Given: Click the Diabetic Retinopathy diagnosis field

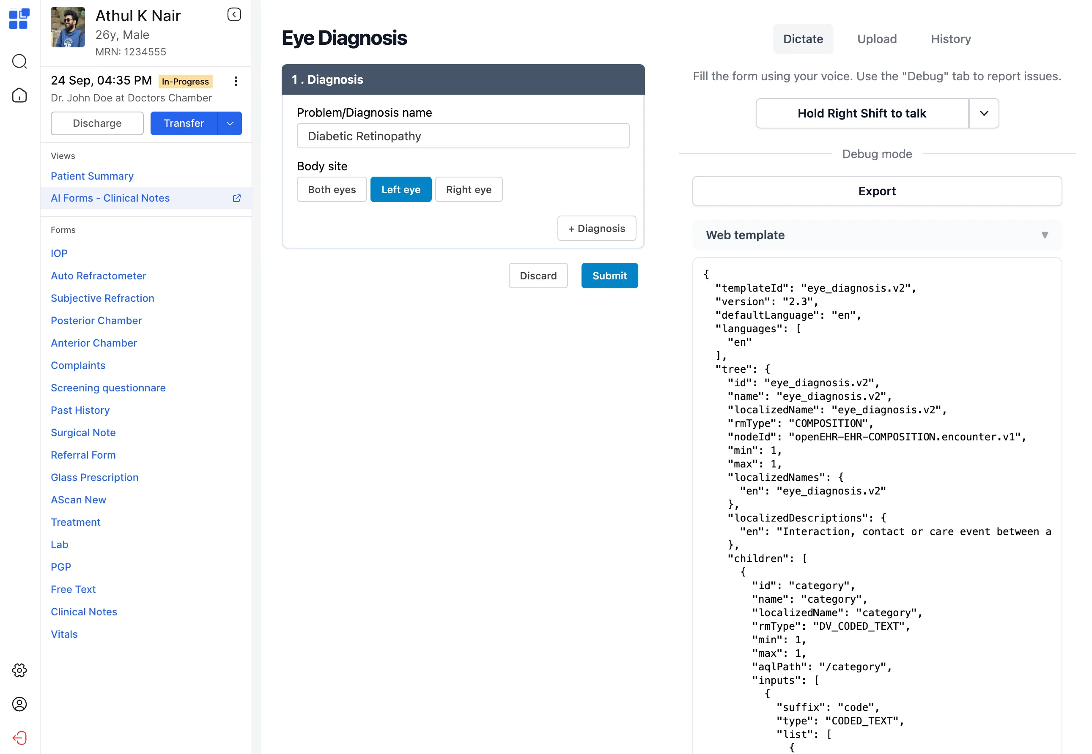Looking at the screenshot, I should pyautogui.click(x=463, y=136).
